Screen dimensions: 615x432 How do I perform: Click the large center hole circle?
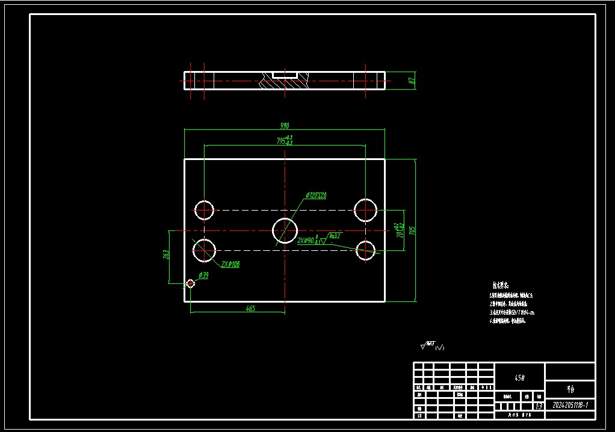tap(285, 230)
